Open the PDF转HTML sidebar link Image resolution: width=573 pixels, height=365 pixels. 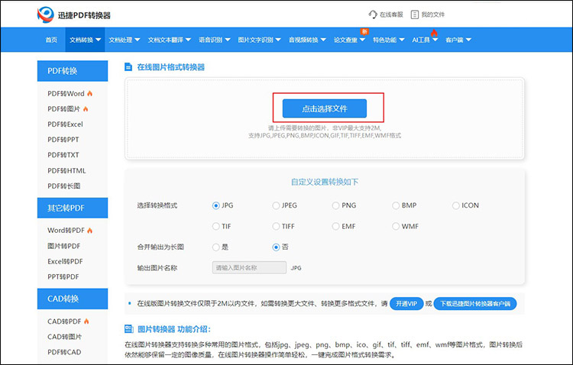click(66, 170)
